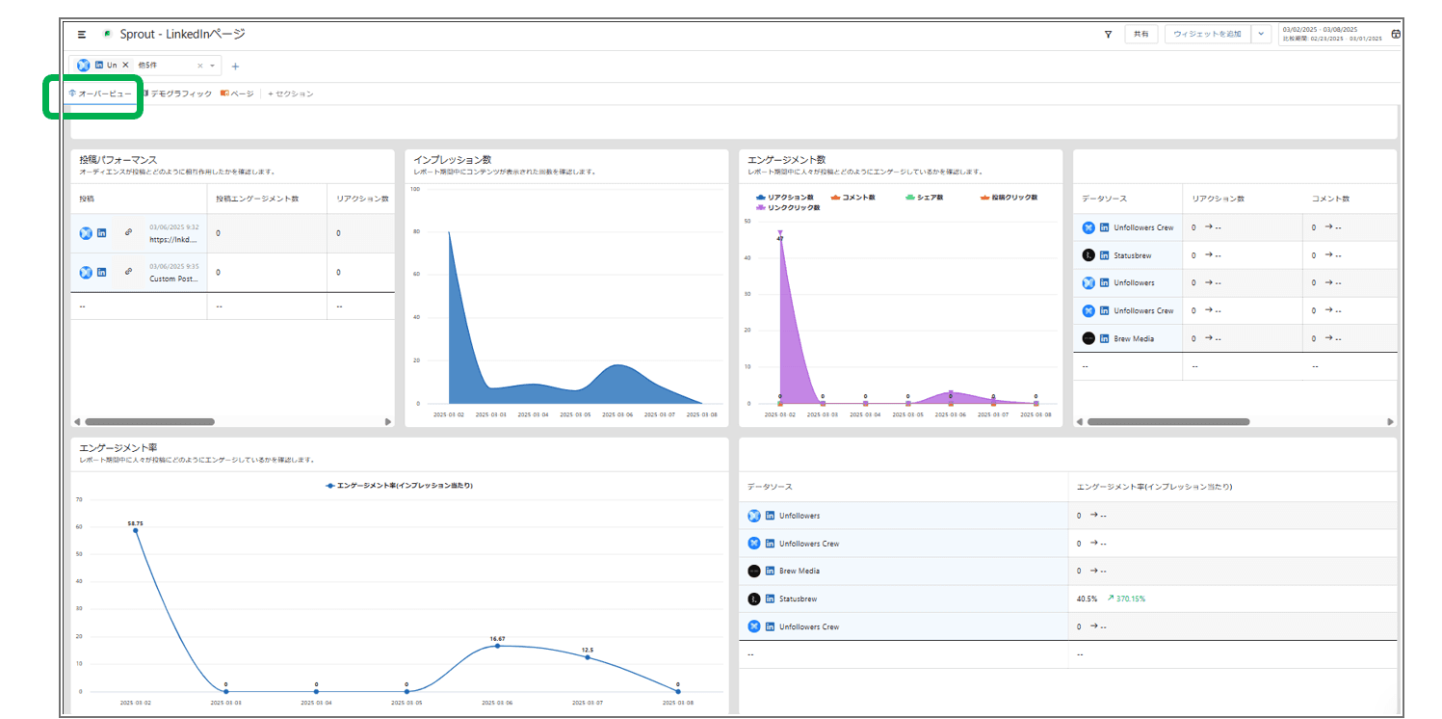Open the calendar date picker icon

[x=1396, y=35]
